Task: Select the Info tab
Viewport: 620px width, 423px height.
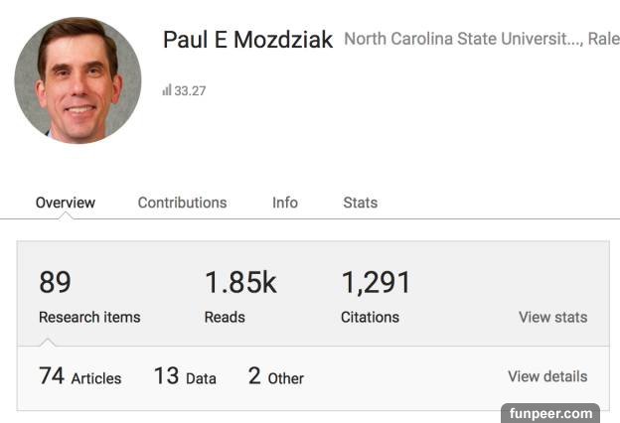Action: [285, 203]
